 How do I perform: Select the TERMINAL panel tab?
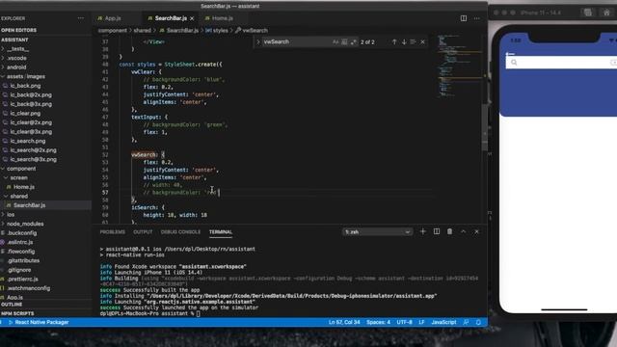221,232
